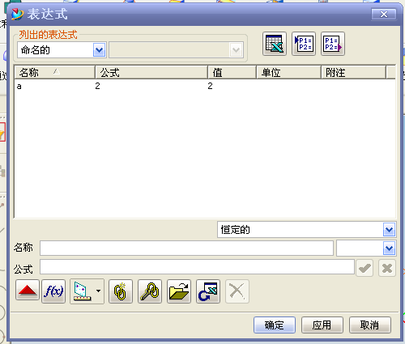
Task: Open the f(x) functions insert button
Action: point(53,291)
